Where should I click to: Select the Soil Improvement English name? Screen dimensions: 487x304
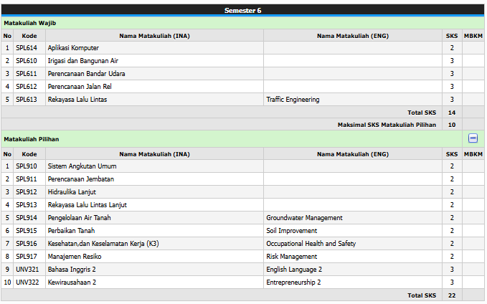(x=291, y=231)
